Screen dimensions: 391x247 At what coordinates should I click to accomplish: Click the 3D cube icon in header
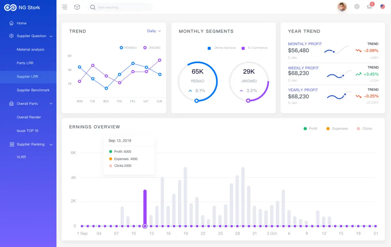pyautogui.click(x=77, y=7)
